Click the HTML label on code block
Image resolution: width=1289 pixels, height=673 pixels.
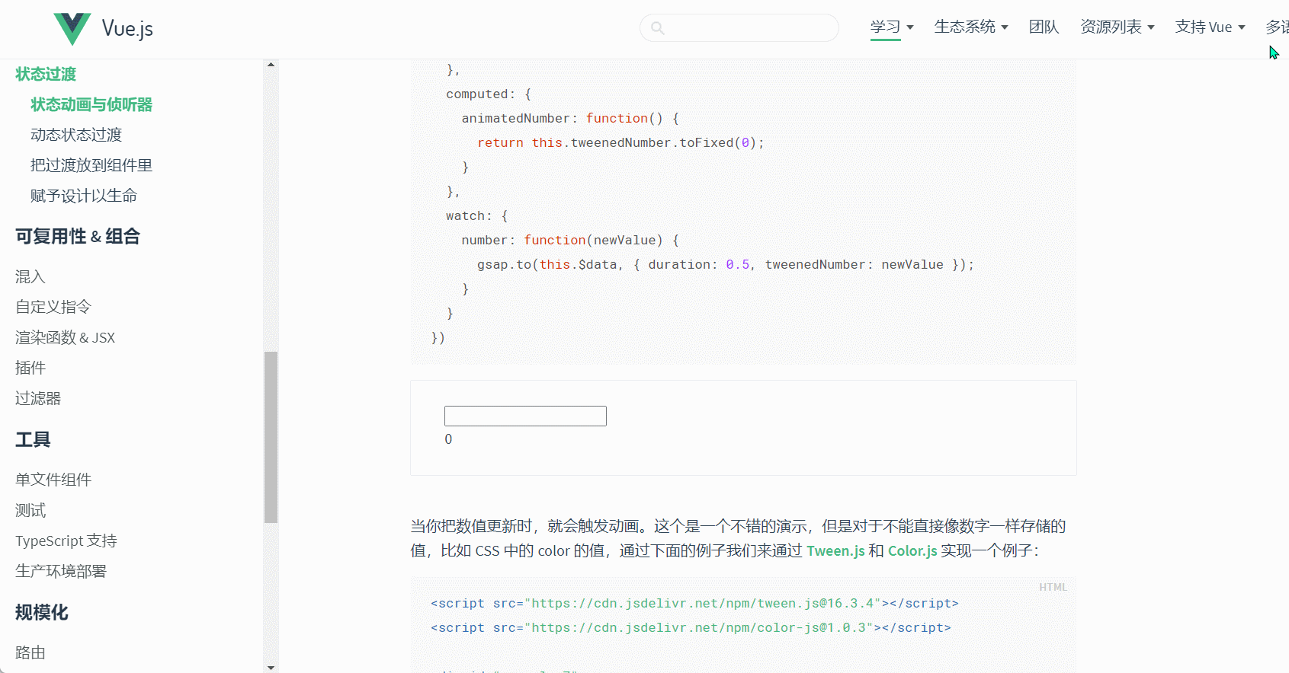click(1053, 587)
